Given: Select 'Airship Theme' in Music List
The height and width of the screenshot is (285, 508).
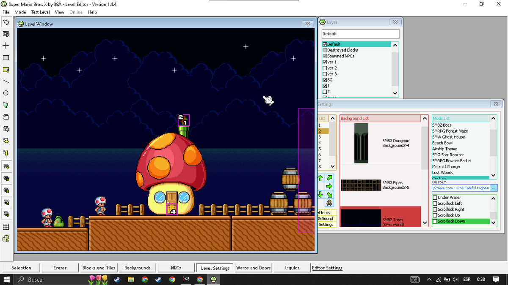Looking at the screenshot, I should click(444, 149).
